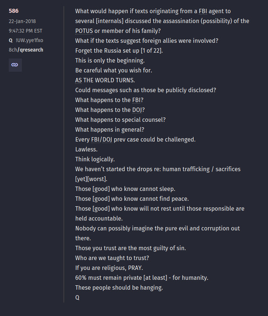Click the date 22-Jan-2018
The height and width of the screenshot is (316, 268).
(x=22, y=21)
